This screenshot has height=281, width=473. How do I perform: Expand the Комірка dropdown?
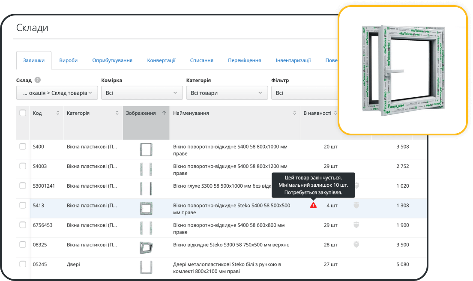point(142,93)
